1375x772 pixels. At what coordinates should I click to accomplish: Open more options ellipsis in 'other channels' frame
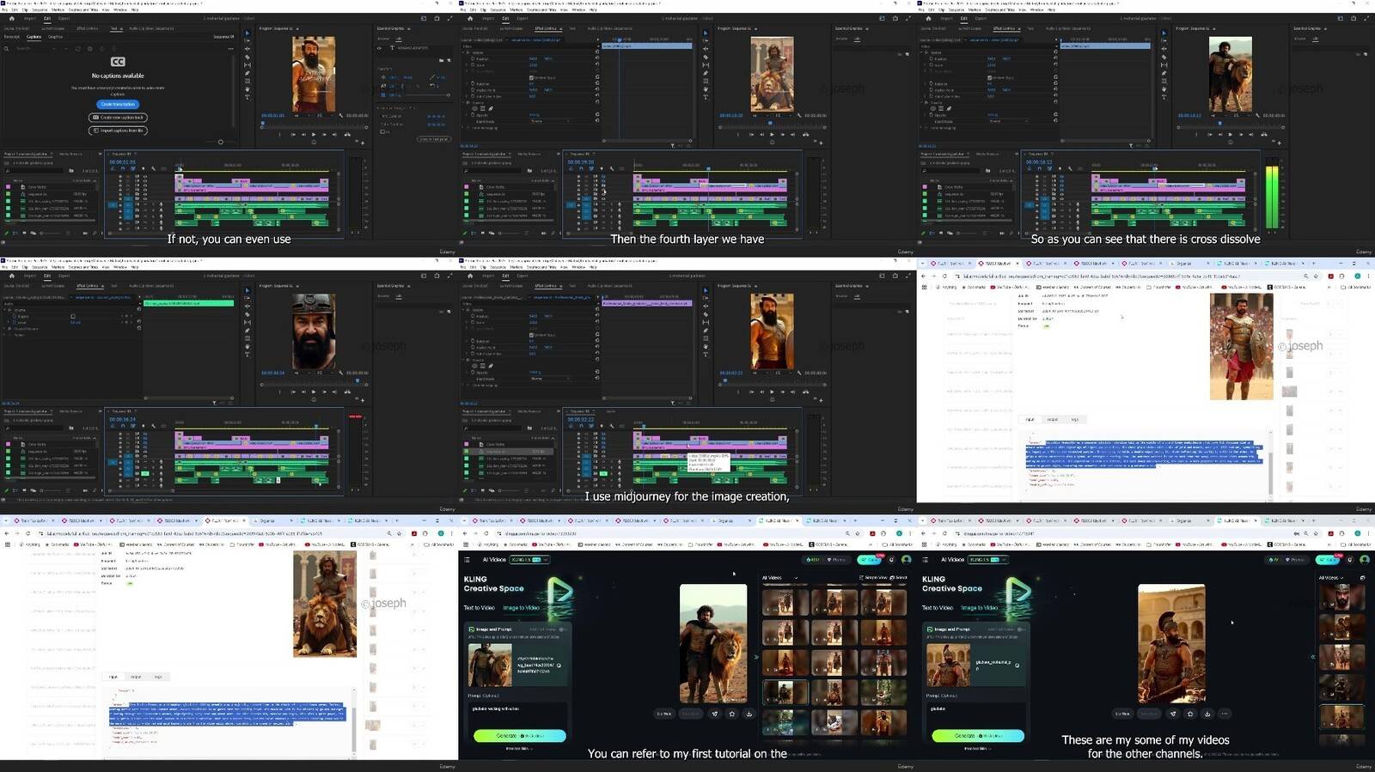click(x=1225, y=714)
